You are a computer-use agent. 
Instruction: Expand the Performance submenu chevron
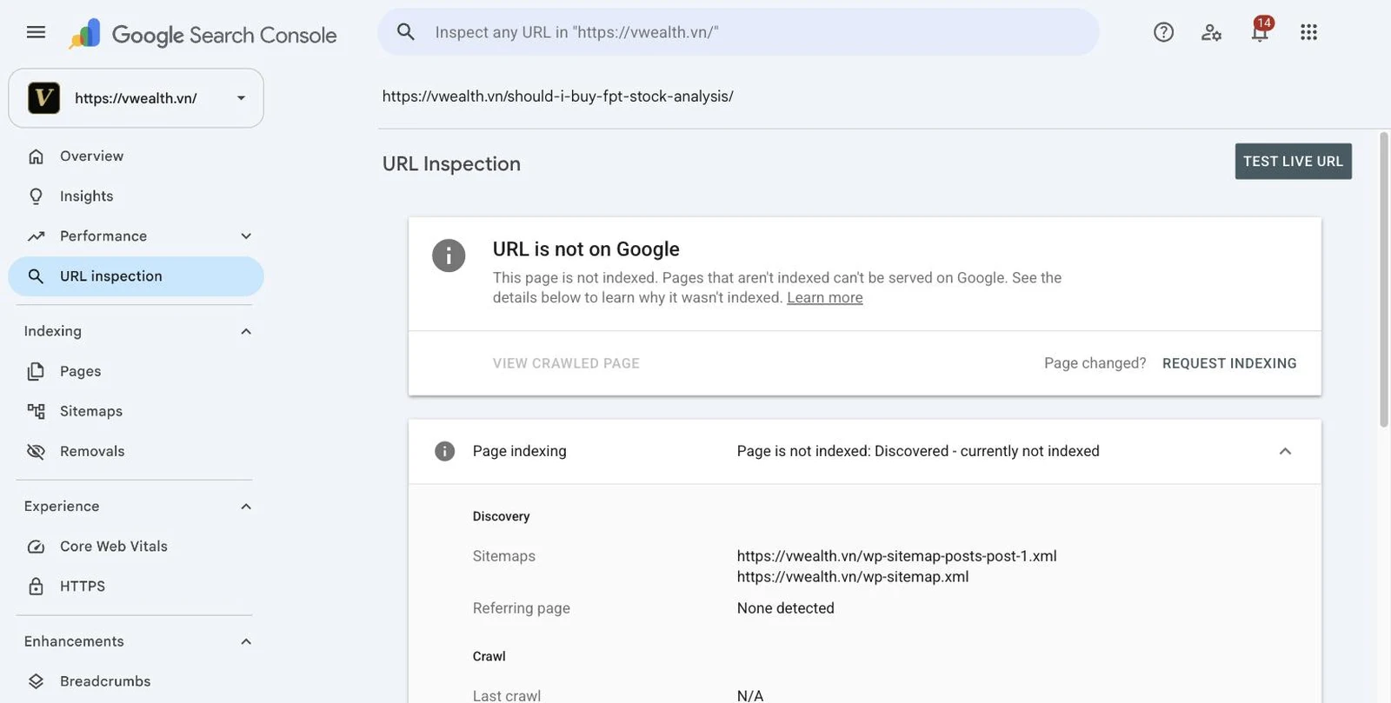coord(246,236)
